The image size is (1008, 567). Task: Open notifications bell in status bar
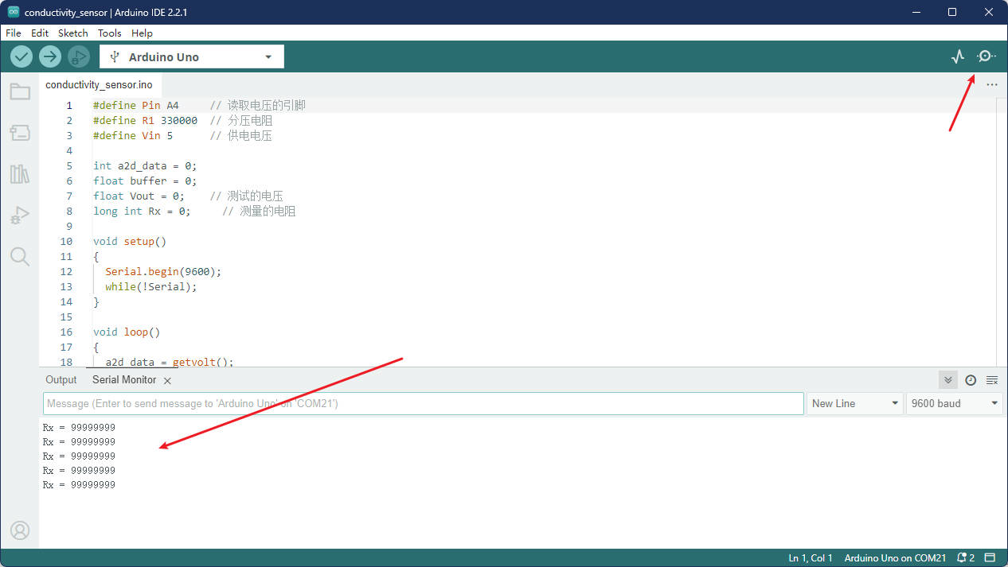pyautogui.click(x=966, y=557)
